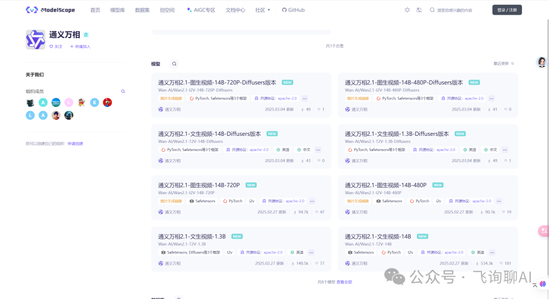Click apache-2.0 license on 14B-480P-Diffusers card

pyautogui.click(x=474, y=98)
